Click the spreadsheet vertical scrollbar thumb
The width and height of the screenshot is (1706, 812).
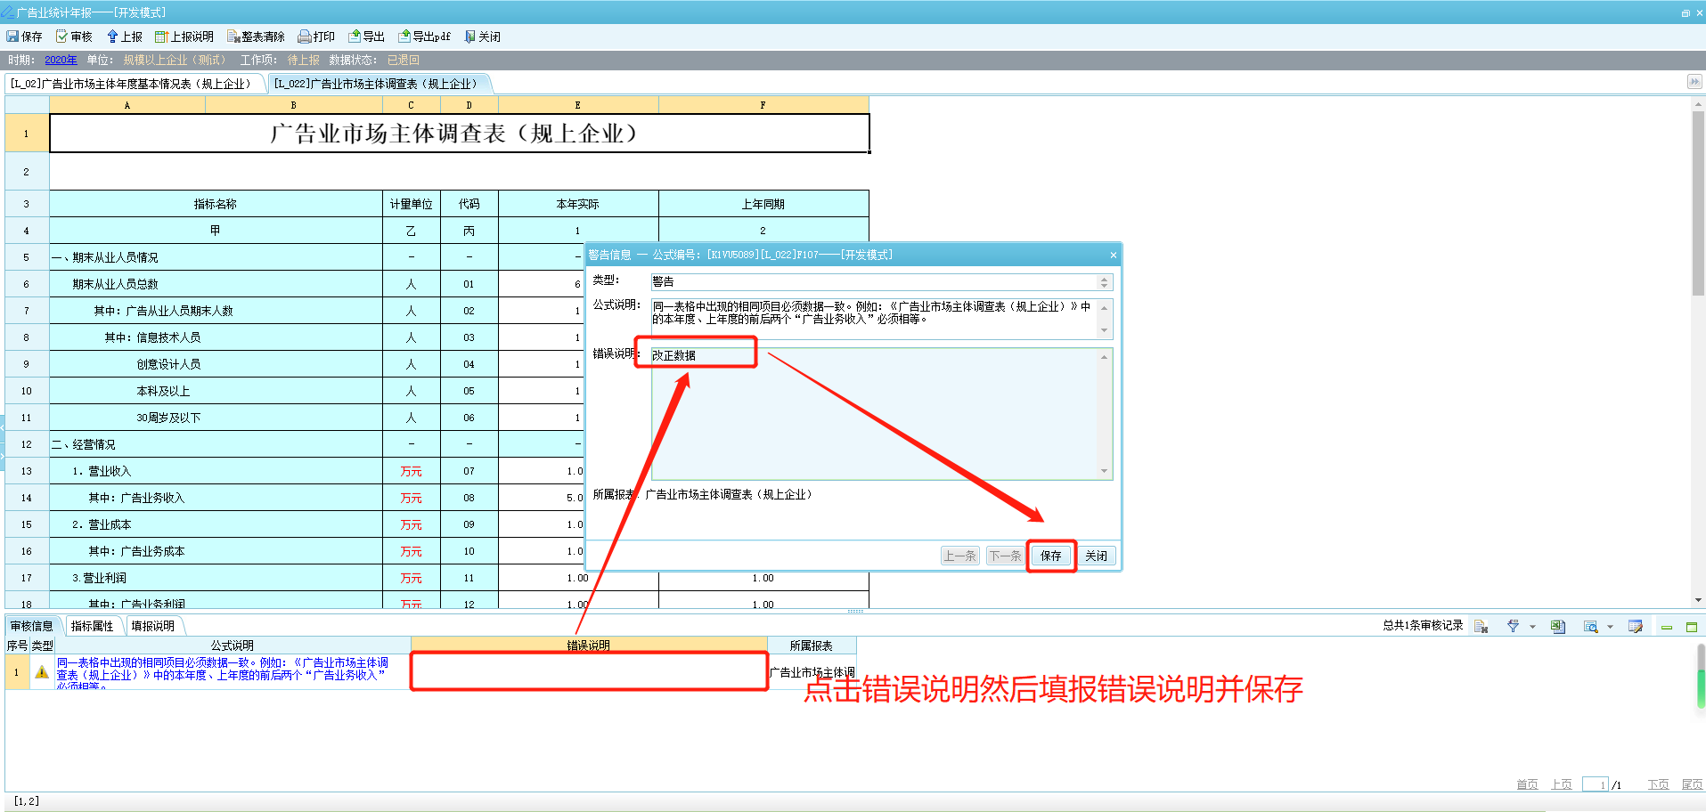pyautogui.click(x=1698, y=203)
